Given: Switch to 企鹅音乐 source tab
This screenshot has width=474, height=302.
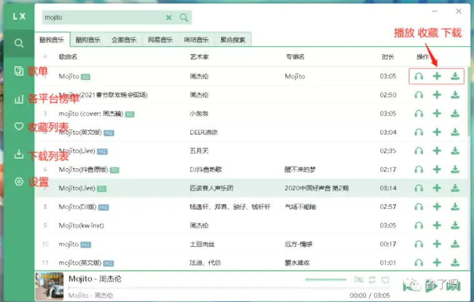Looking at the screenshot, I should tap(124, 39).
